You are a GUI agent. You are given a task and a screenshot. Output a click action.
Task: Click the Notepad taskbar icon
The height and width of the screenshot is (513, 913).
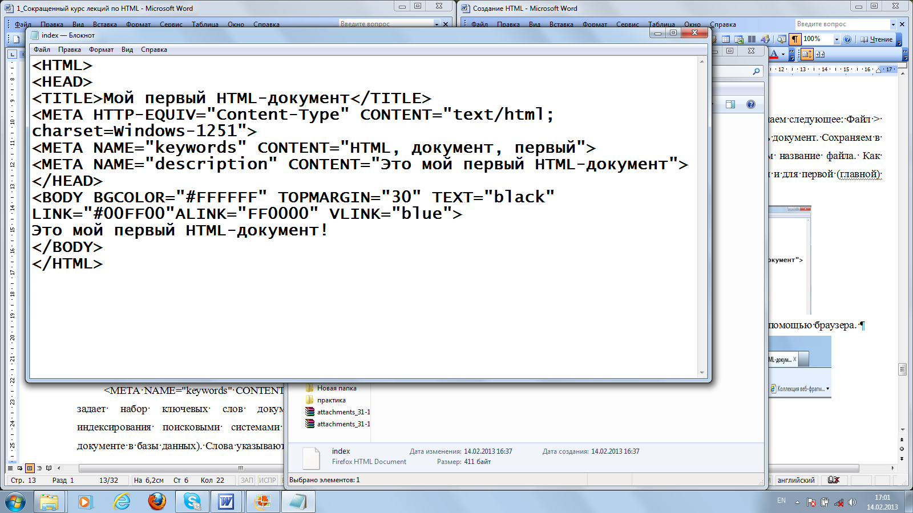[x=297, y=502]
